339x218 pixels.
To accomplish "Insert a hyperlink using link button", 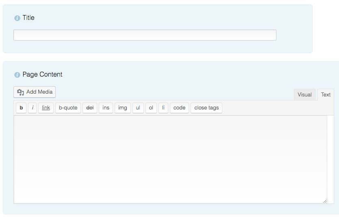I will point(46,108).
